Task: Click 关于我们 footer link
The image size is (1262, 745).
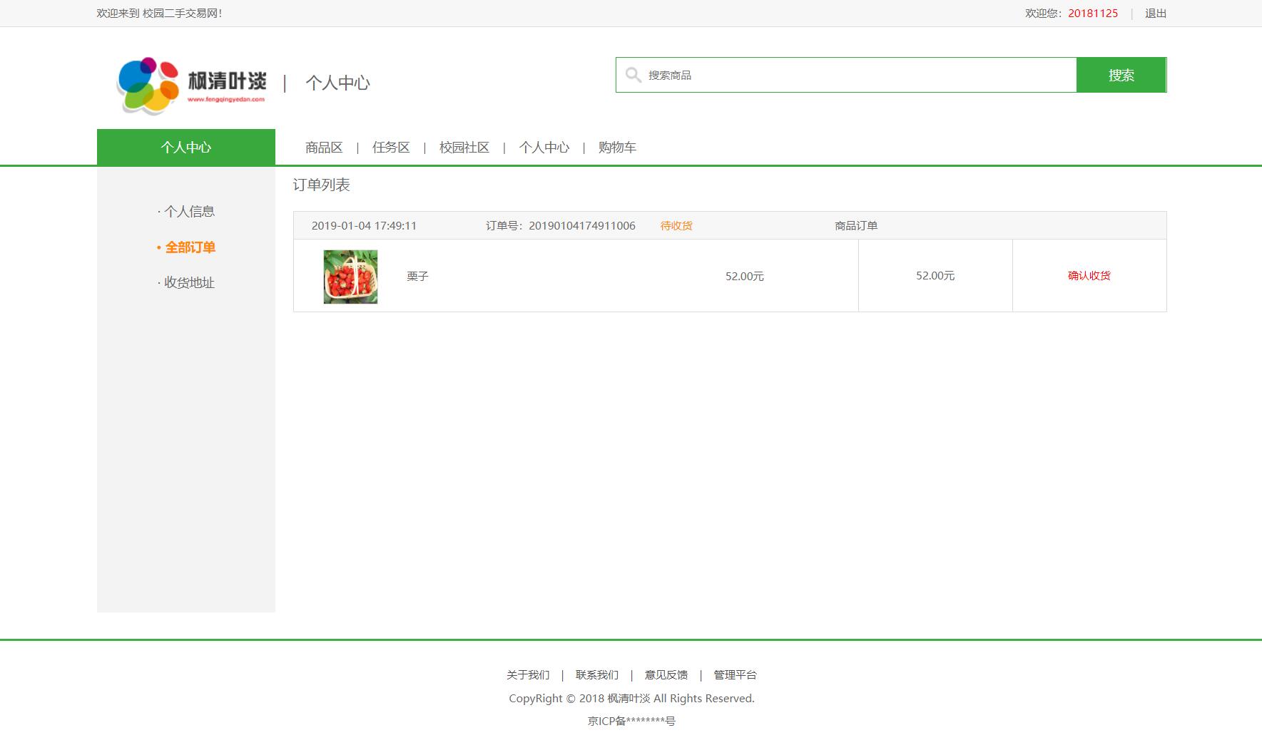Action: [x=528, y=675]
